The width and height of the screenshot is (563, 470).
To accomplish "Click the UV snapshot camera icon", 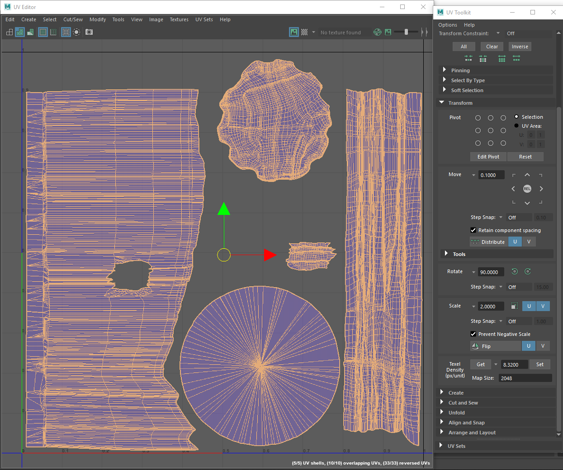I will tap(89, 32).
